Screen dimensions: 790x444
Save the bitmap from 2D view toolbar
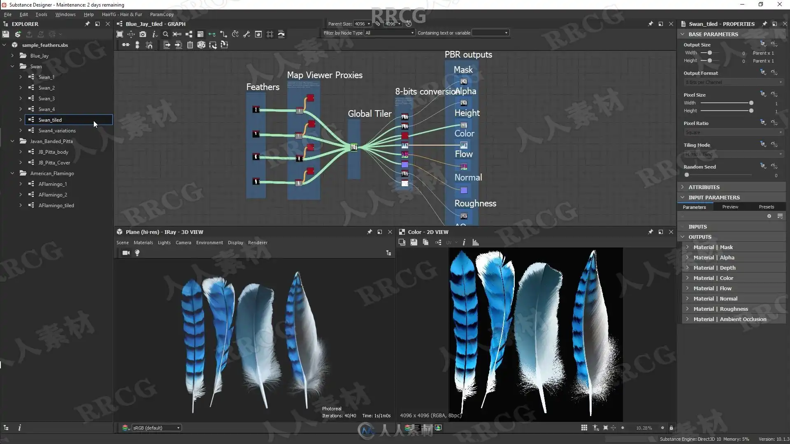coord(414,243)
